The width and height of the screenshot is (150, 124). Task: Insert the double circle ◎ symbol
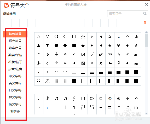pos(92,99)
